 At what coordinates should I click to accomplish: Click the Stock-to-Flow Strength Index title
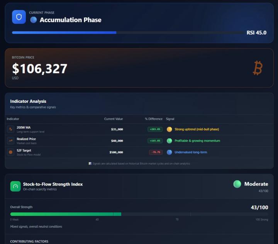click(x=53, y=184)
